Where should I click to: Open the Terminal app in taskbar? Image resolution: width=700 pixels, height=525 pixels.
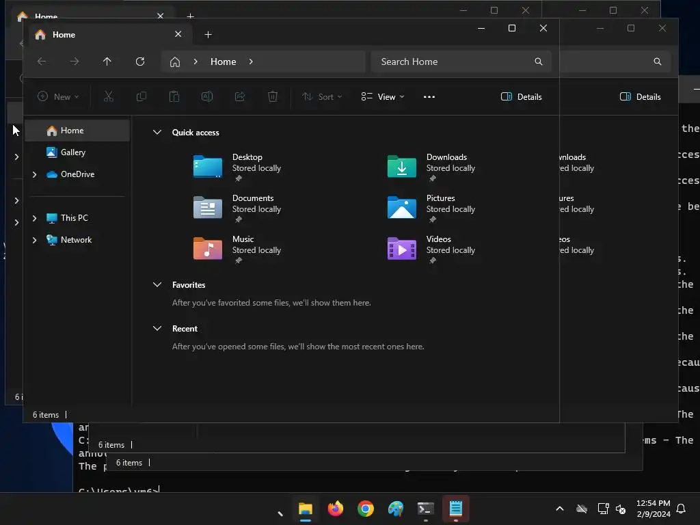click(425, 509)
